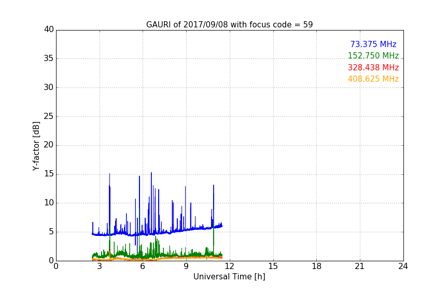
Task: Select the 73.375 MHz legend label
Action: pyautogui.click(x=373, y=44)
